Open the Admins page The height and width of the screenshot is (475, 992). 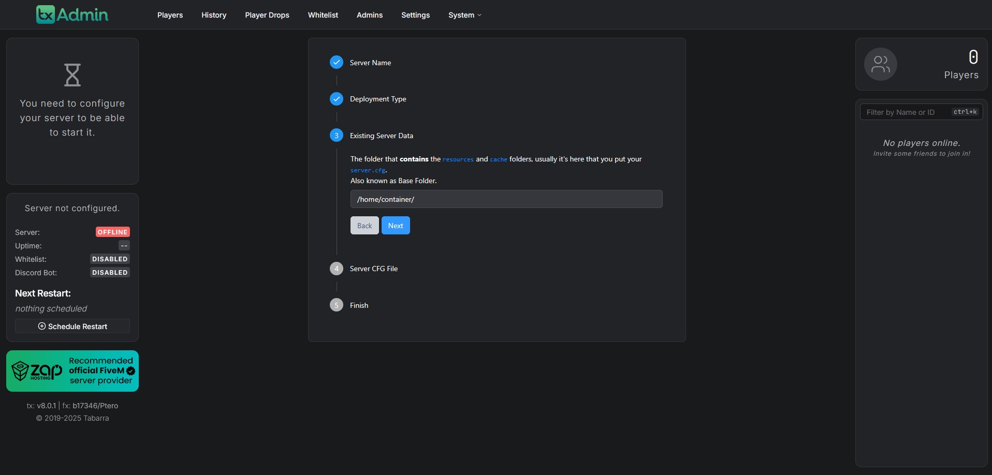[370, 15]
